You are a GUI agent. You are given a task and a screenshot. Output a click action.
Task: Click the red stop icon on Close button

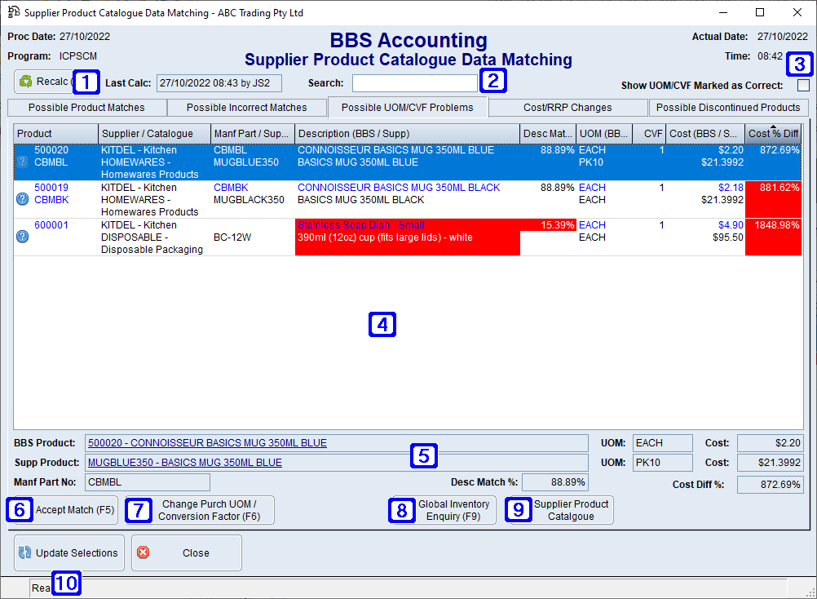(x=144, y=552)
